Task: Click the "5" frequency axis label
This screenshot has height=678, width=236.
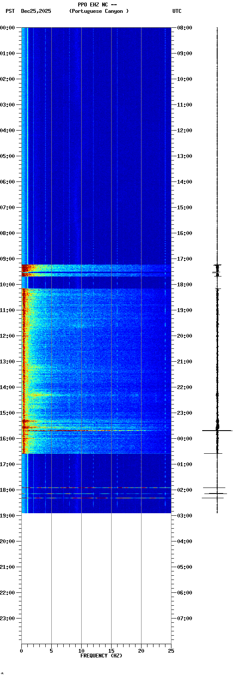Action: click(51, 651)
